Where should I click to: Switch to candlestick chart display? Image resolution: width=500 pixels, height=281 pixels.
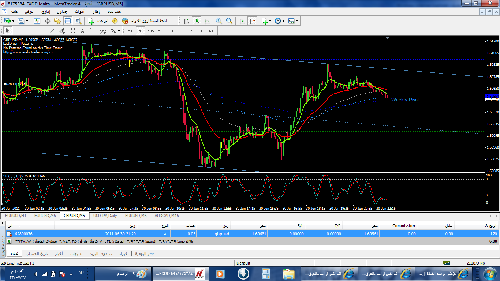[x=197, y=21]
